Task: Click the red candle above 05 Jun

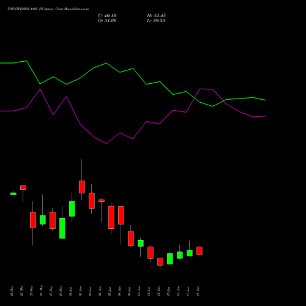Action: [x=111, y=217]
